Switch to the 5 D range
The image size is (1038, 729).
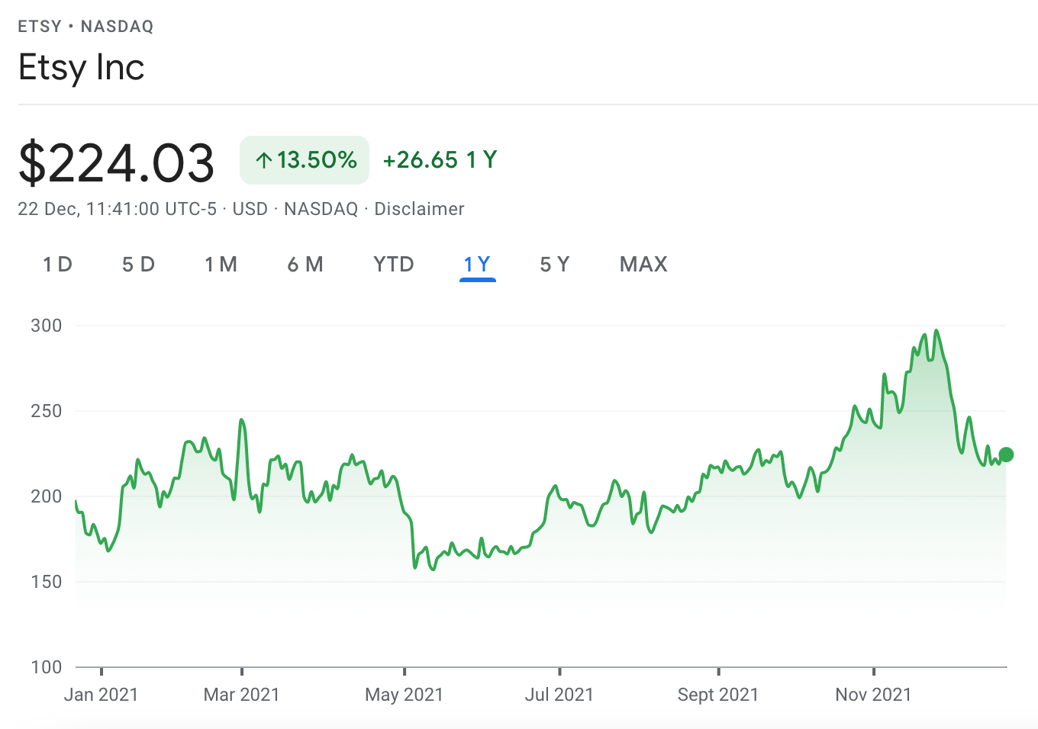[138, 265]
